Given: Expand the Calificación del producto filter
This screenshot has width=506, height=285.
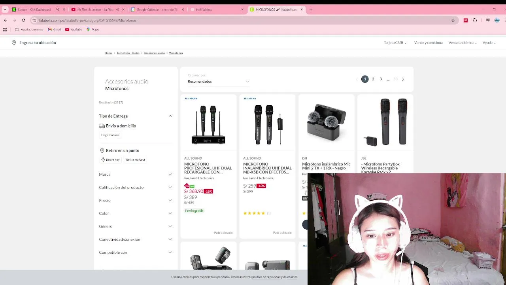Looking at the screenshot, I should (136, 187).
